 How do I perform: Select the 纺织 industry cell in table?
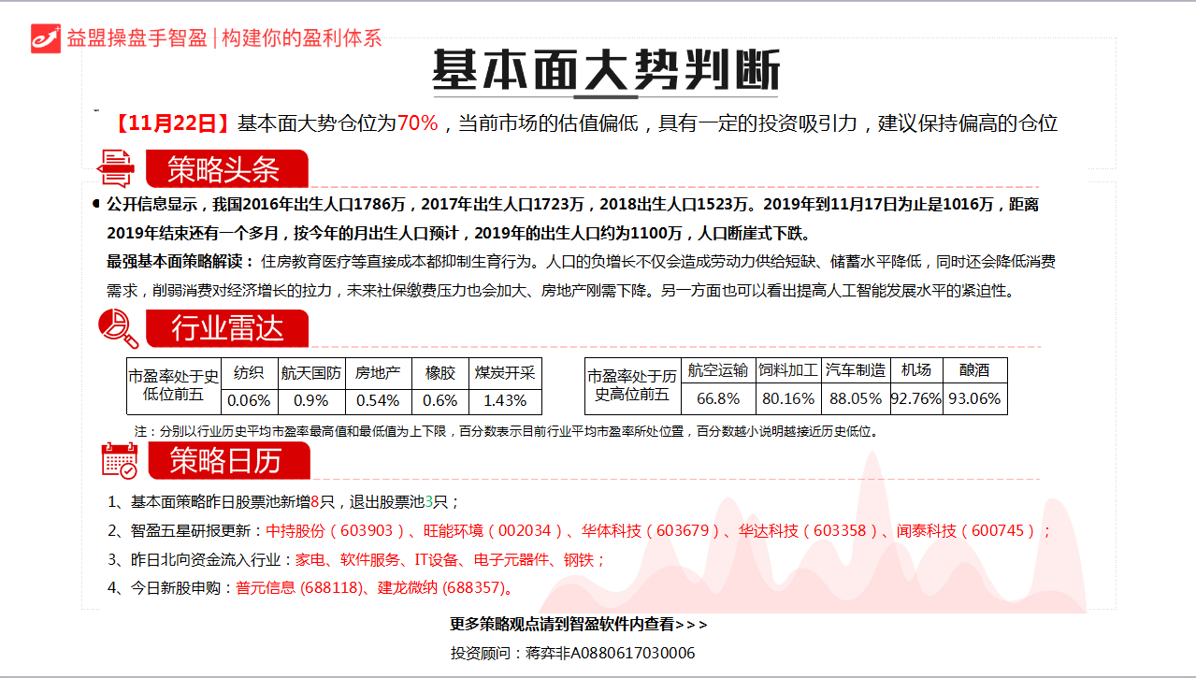[x=249, y=372]
